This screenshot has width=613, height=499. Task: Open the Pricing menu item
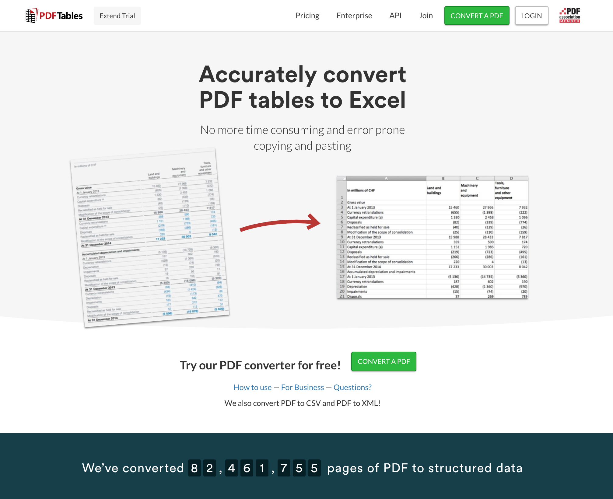pyautogui.click(x=307, y=15)
